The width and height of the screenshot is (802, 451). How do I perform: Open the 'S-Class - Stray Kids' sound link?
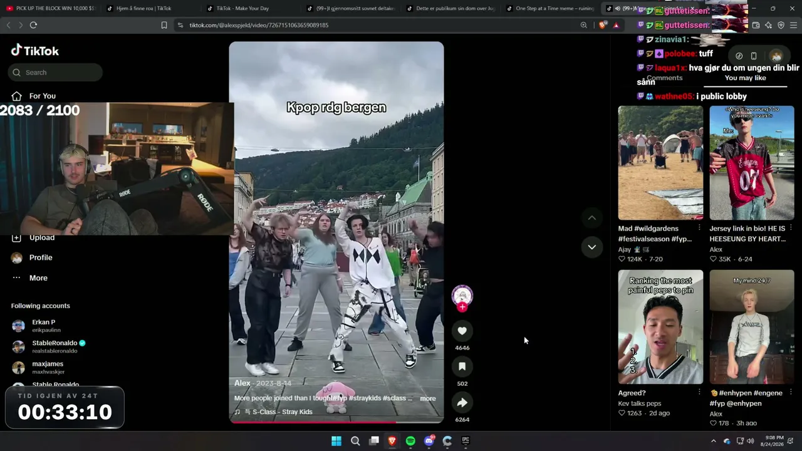pyautogui.click(x=283, y=412)
